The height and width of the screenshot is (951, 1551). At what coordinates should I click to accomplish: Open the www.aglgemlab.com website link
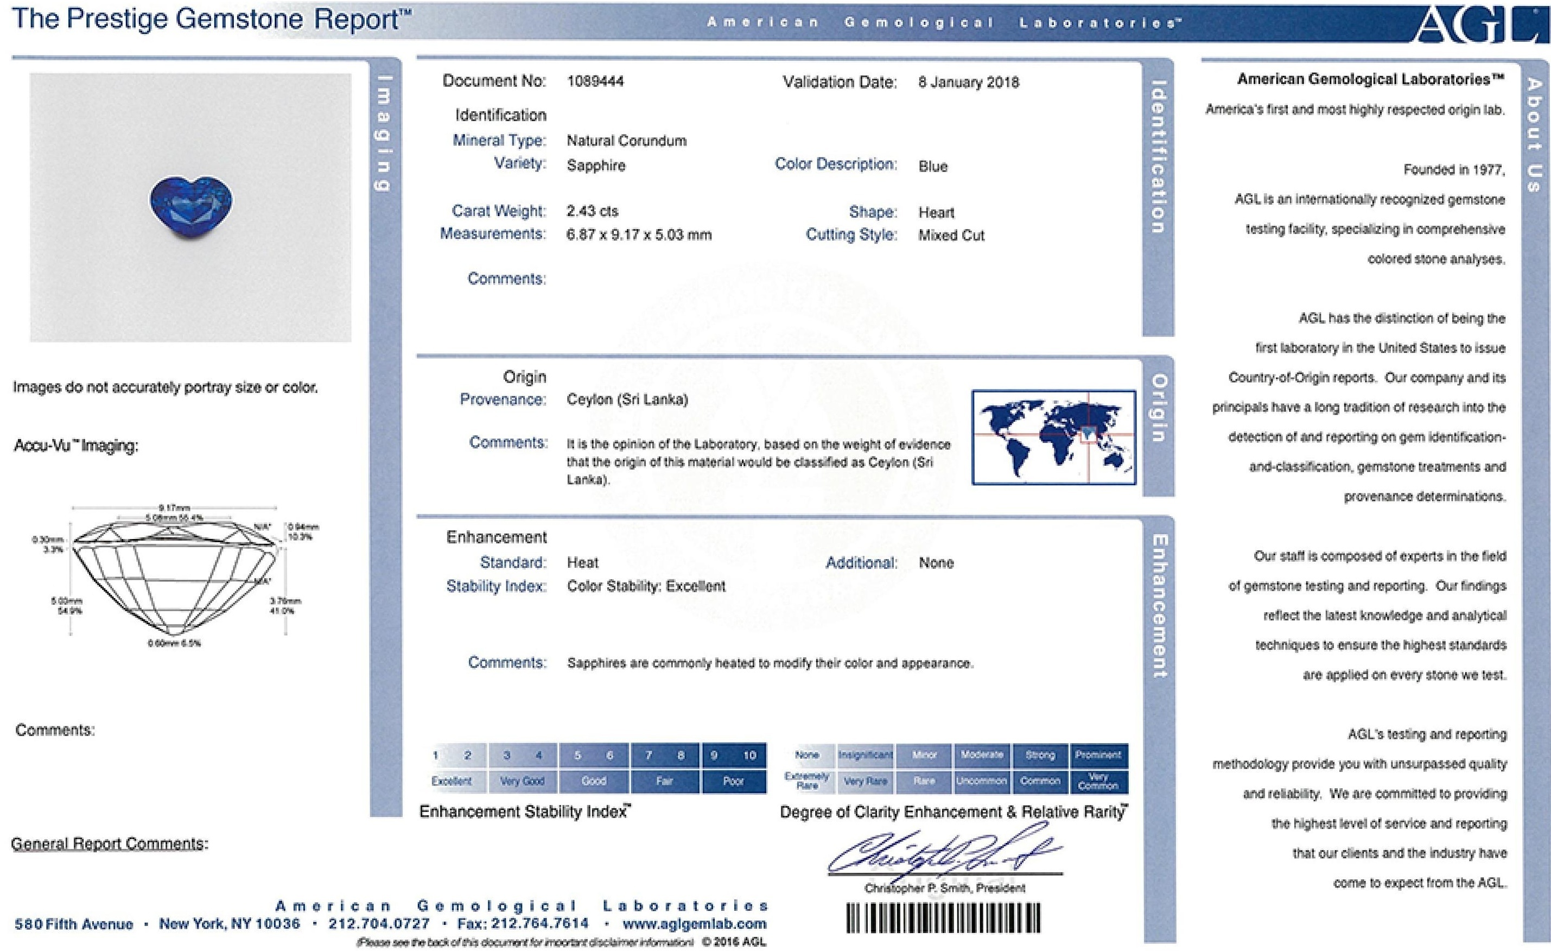click(x=694, y=924)
